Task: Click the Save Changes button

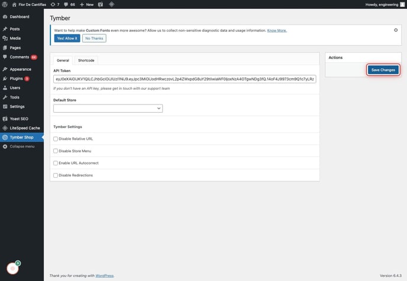Action: click(383, 70)
